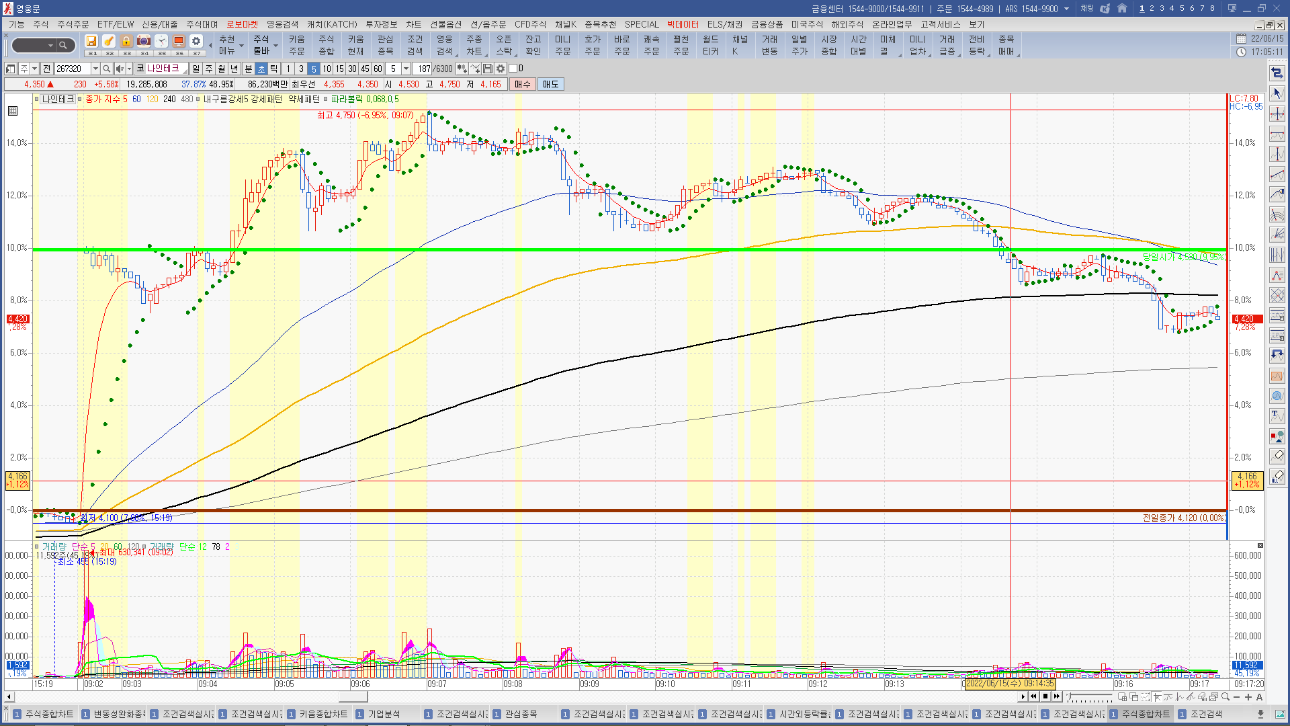Click the padlock lock icon

pyautogui.click(x=126, y=42)
